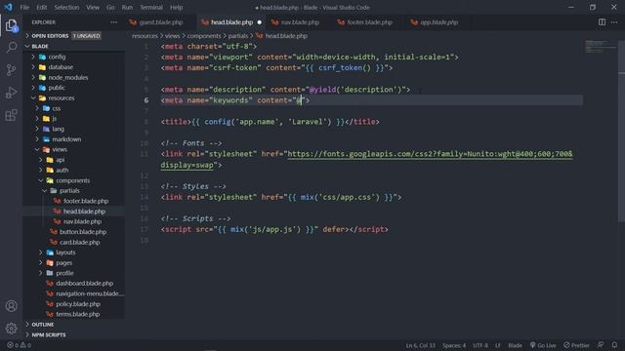Open footer.blade.php in explorer tree
This screenshot has width=625, height=351.
85,201
